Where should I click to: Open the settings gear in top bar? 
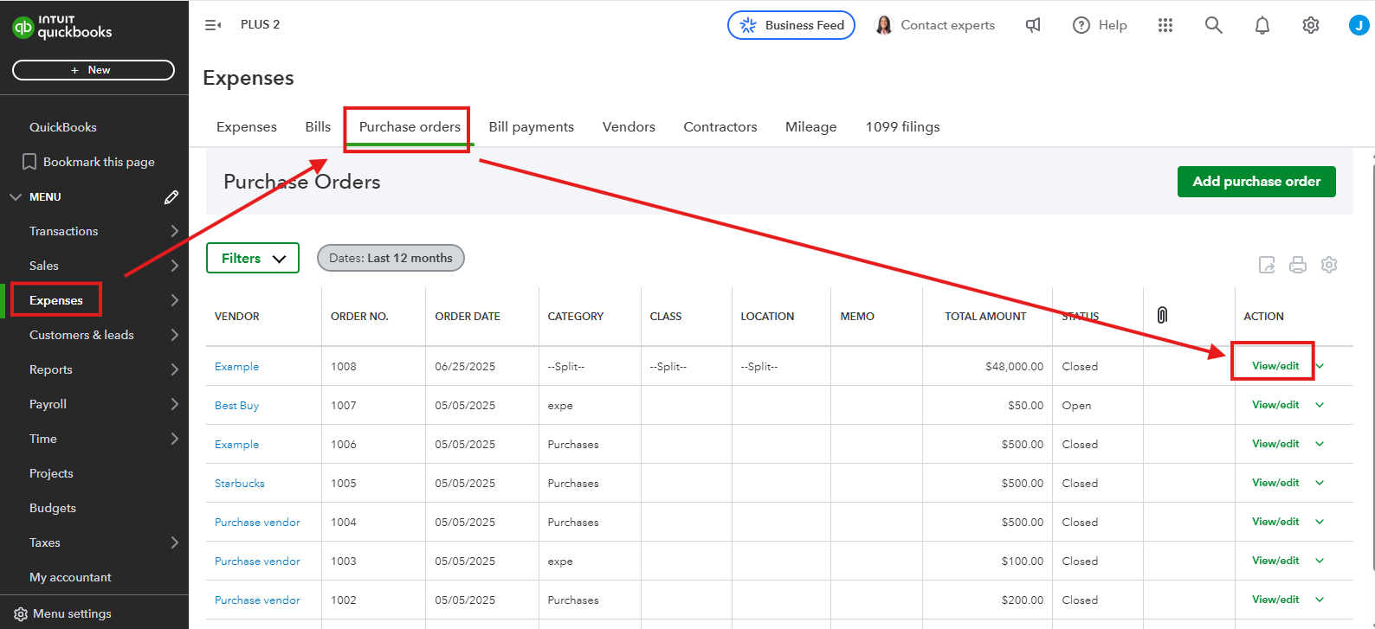1310,25
